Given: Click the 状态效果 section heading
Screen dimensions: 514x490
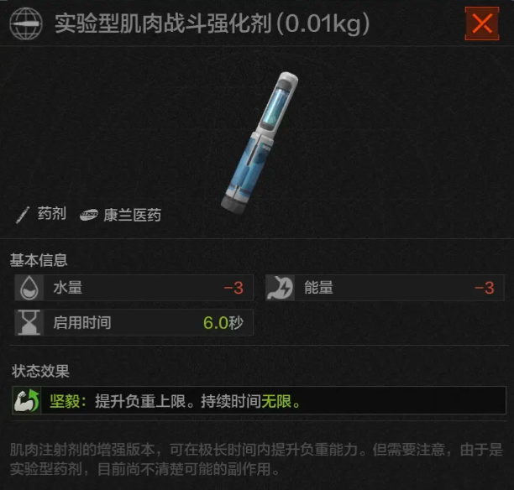Looking at the screenshot, I should (40, 372).
